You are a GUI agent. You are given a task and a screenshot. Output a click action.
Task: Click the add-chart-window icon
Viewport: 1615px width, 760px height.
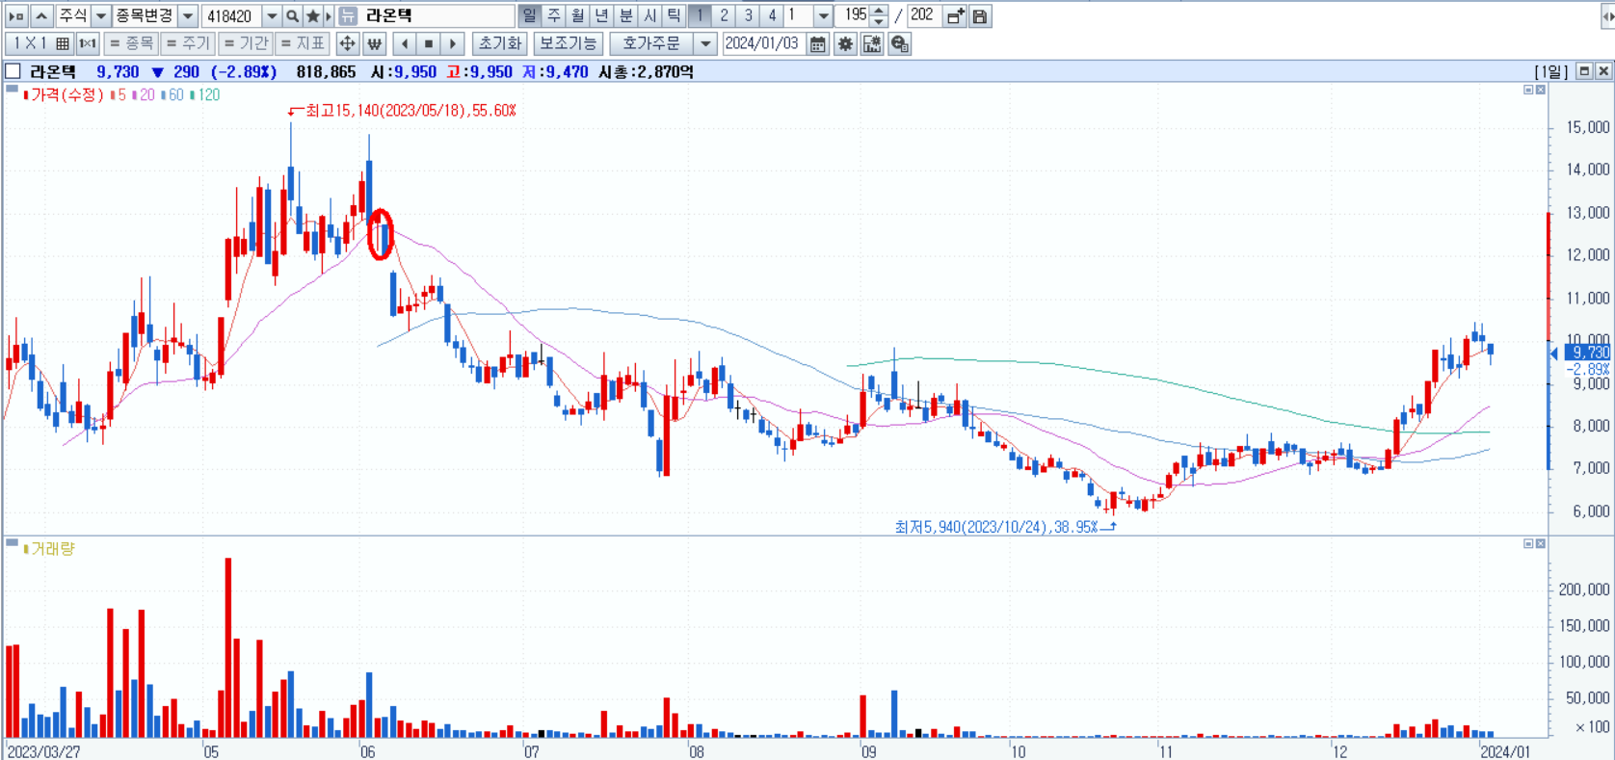point(955,16)
